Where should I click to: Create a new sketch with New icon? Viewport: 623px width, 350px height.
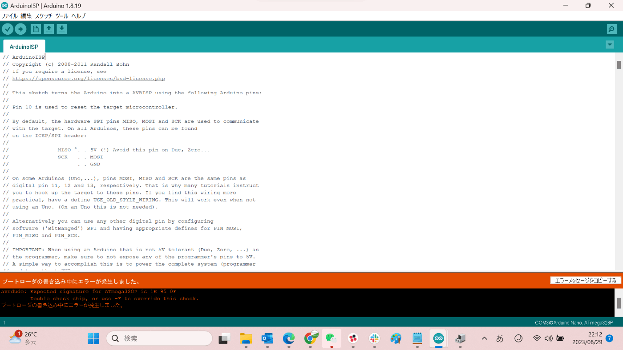36,29
